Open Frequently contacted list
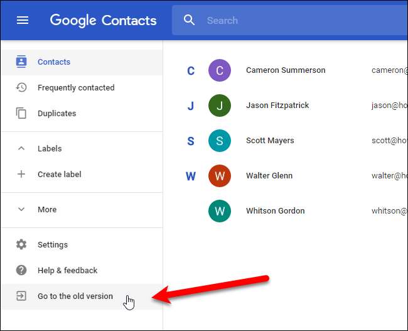408x331 pixels. pos(82,87)
